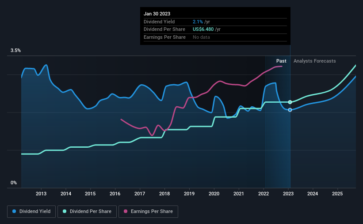Click the Past section label
The height and width of the screenshot is (224, 363).
[281, 61]
